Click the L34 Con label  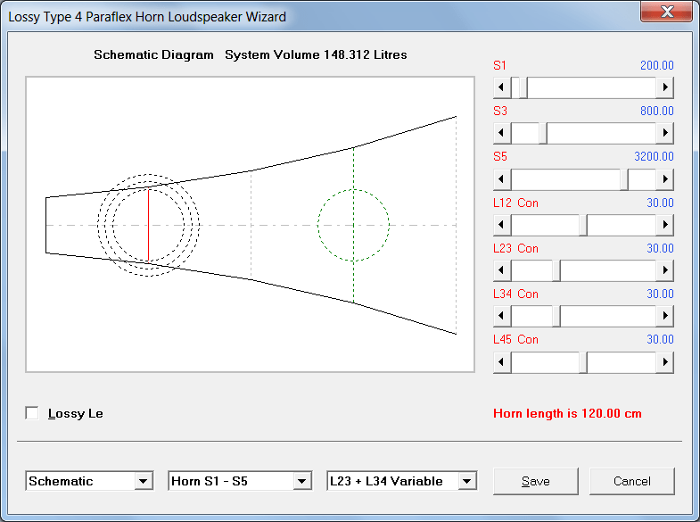[x=515, y=294]
